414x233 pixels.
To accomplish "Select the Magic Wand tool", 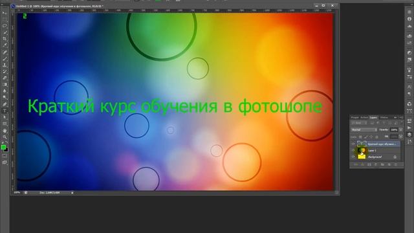I will coord(5,32).
